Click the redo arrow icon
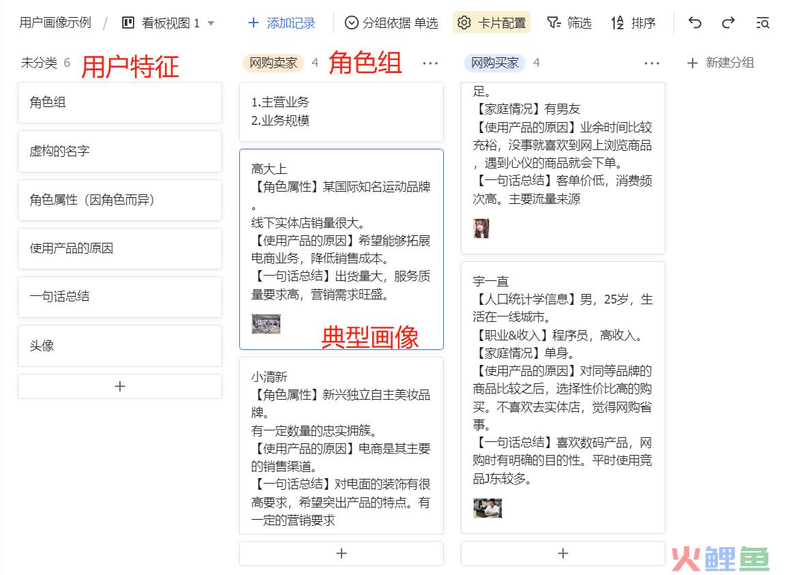 point(728,23)
